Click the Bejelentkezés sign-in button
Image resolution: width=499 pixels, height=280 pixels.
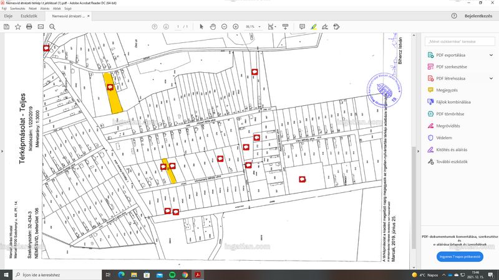click(x=478, y=16)
